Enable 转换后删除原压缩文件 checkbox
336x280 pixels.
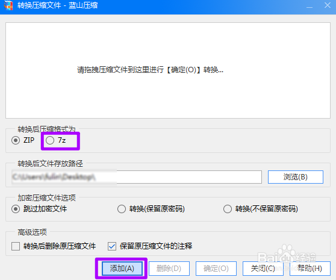(x=16, y=246)
